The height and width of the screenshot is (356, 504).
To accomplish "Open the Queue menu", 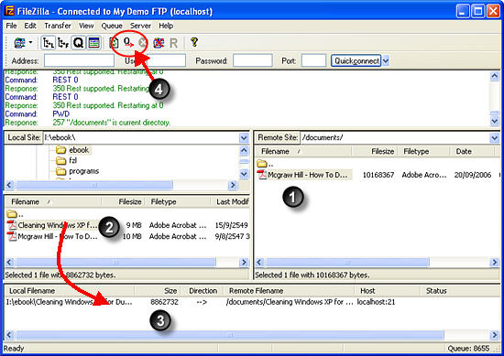I will pyautogui.click(x=112, y=26).
